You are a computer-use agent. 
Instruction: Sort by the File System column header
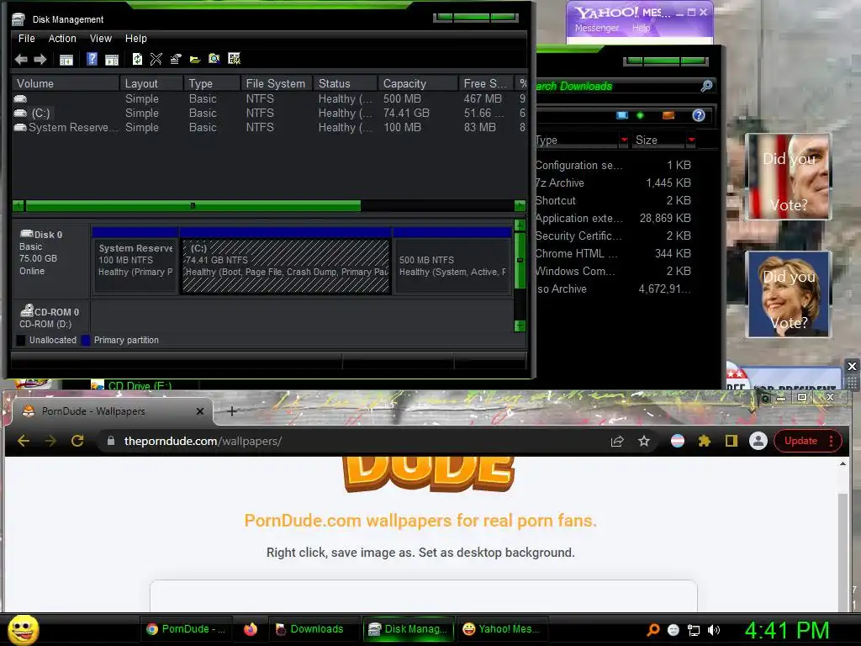[x=276, y=83]
